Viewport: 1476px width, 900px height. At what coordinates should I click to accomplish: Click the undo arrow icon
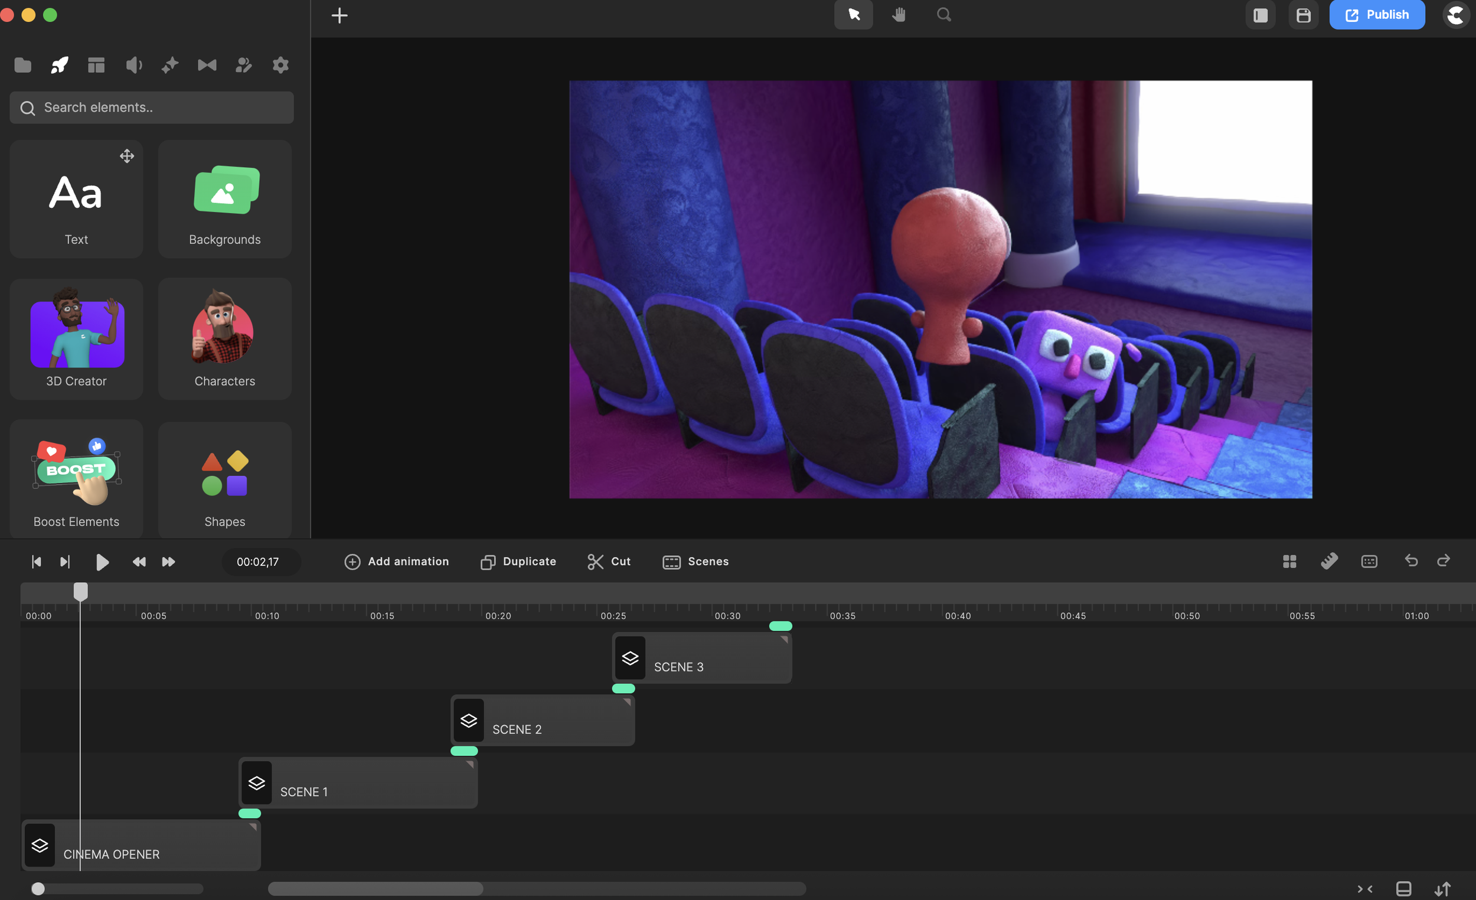(x=1410, y=561)
